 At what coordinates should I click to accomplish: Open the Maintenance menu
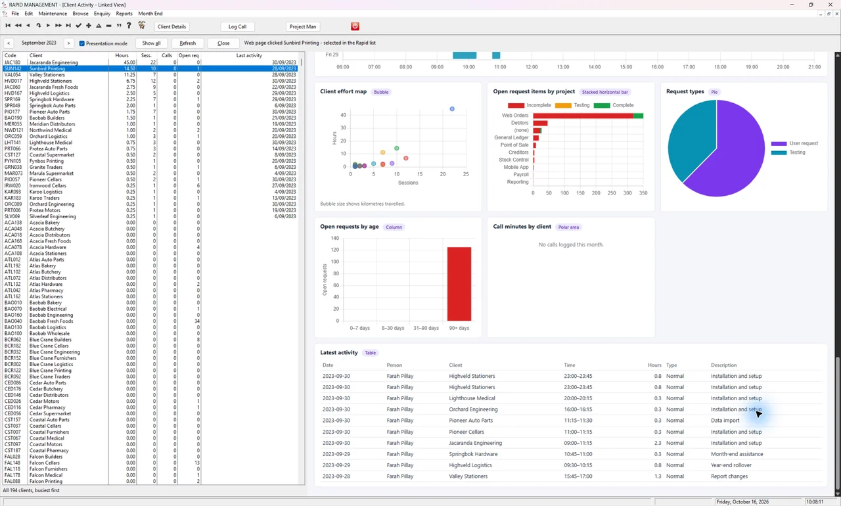(53, 13)
